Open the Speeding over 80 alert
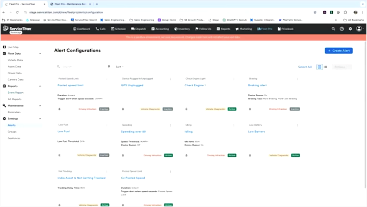Viewport: 367px width, 207px height. [x=134, y=132]
